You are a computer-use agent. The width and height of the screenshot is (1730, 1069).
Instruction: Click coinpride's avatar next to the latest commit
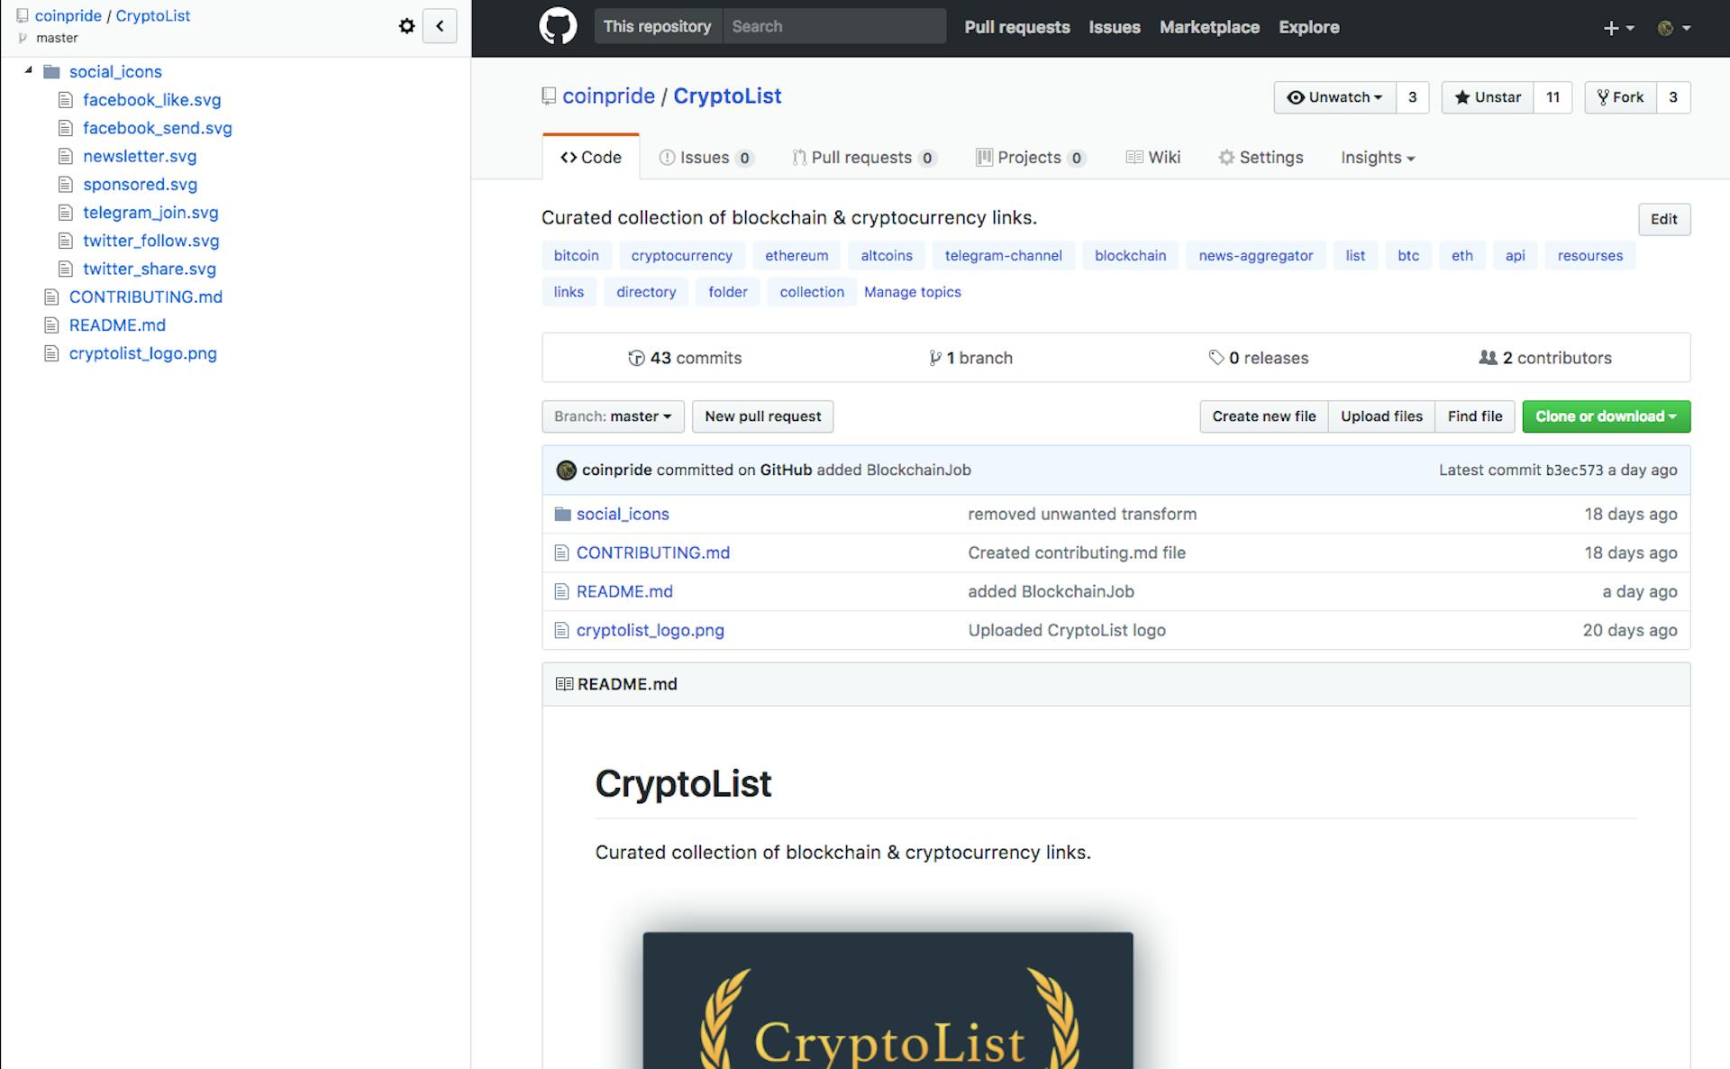point(566,470)
